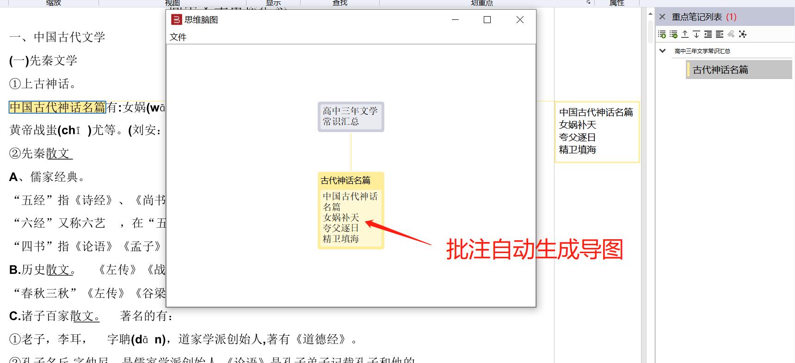This screenshot has width=795, height=363.
Task: Click the node content text 女娲补天 in mind map
Action: point(341,218)
